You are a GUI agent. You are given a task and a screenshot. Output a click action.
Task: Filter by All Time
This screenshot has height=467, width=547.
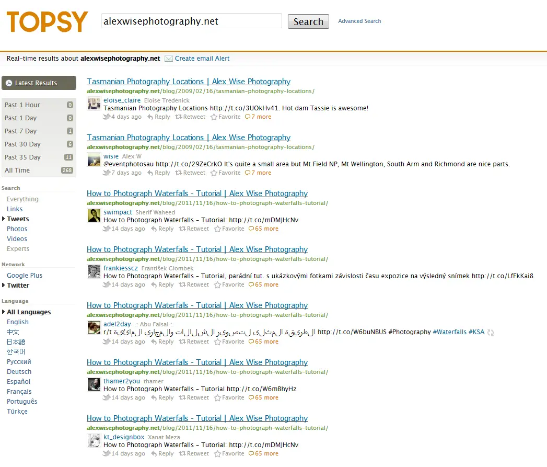click(39, 170)
